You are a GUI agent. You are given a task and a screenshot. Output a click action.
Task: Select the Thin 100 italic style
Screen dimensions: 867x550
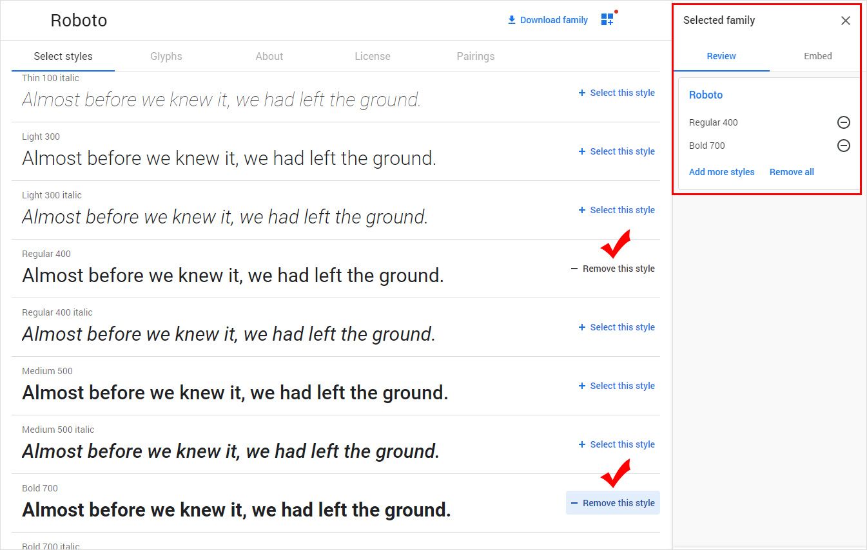click(x=616, y=93)
